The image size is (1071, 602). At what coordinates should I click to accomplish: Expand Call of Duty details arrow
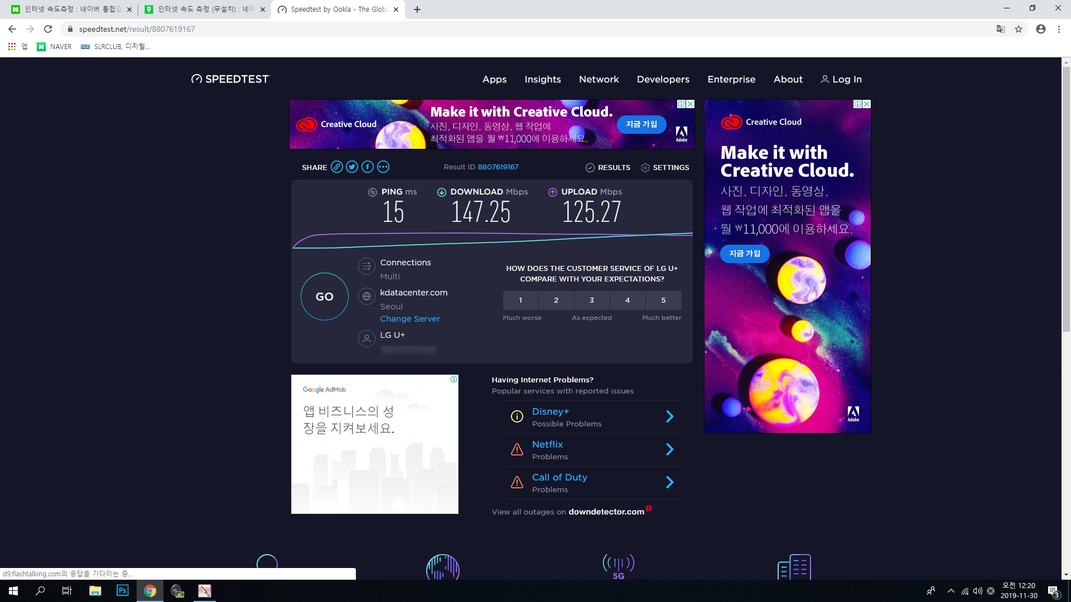click(670, 482)
